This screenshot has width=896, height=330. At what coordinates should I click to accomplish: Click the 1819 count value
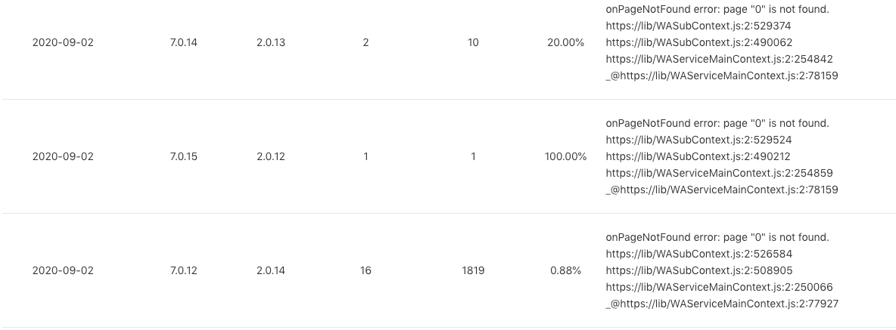[473, 271]
